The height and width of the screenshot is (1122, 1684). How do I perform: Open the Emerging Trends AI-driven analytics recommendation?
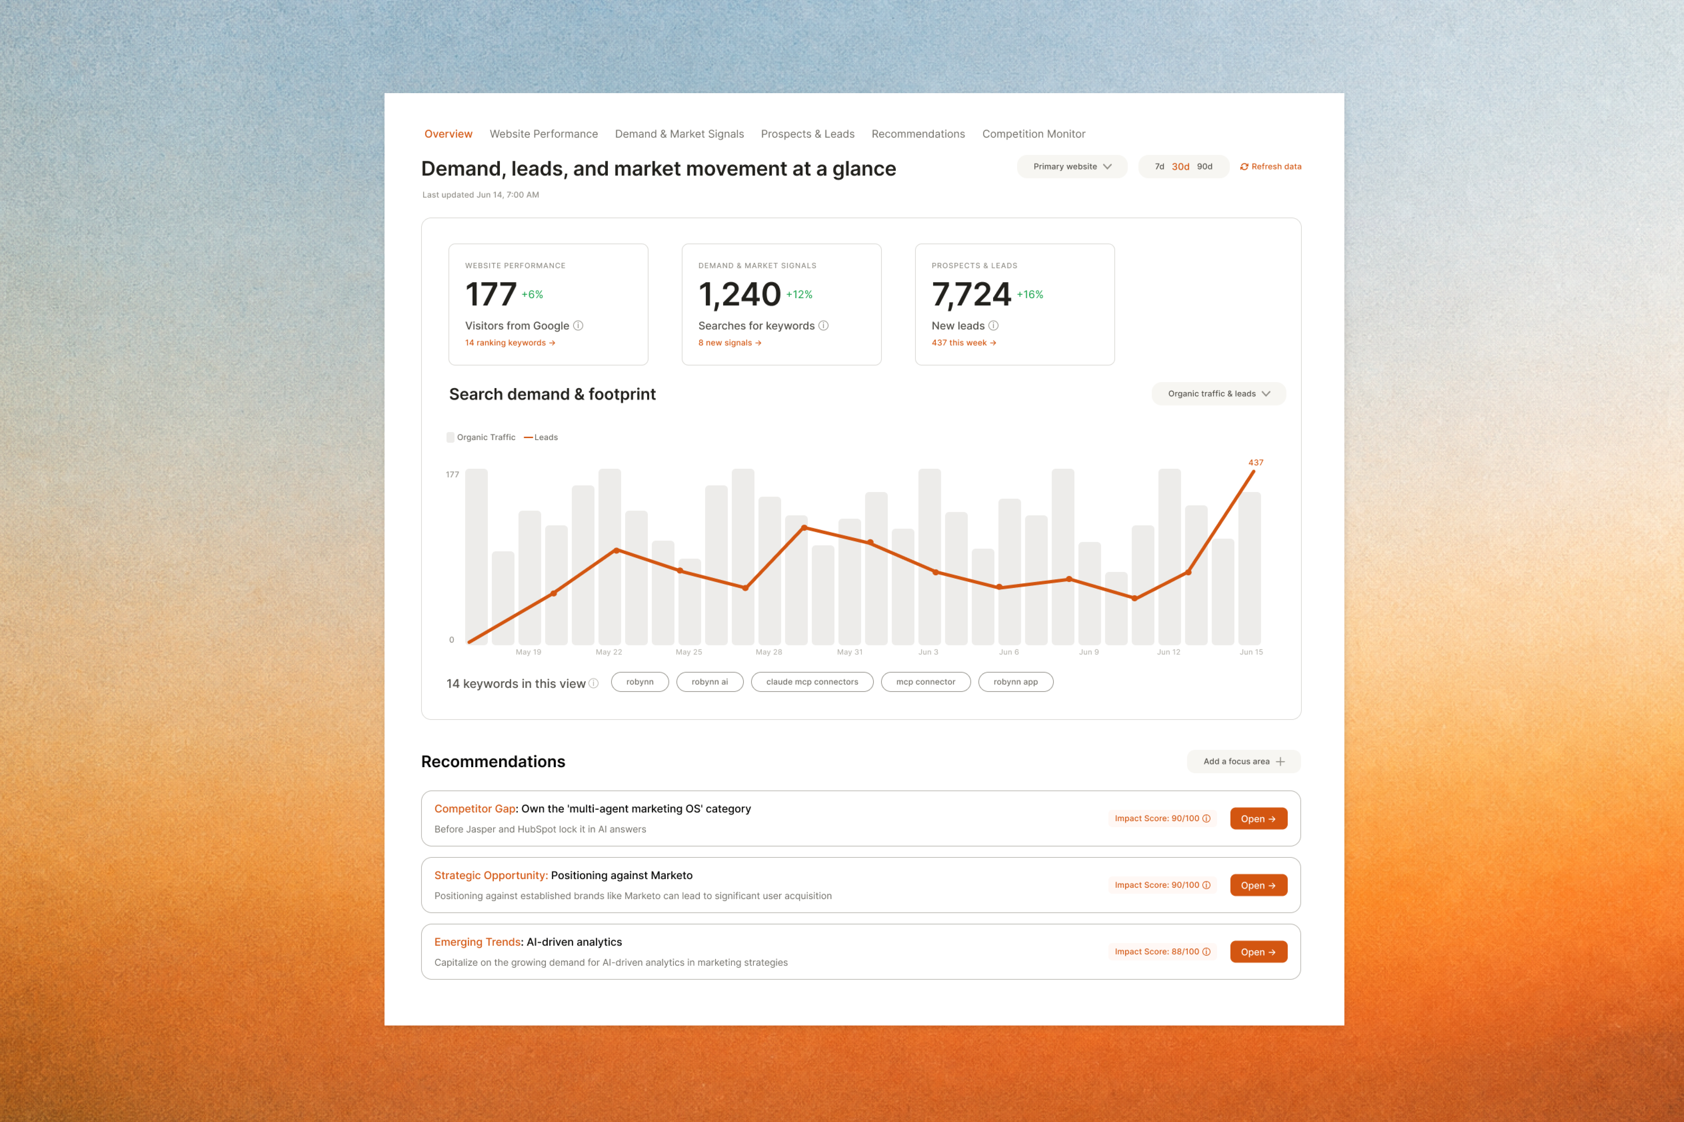tap(1259, 952)
